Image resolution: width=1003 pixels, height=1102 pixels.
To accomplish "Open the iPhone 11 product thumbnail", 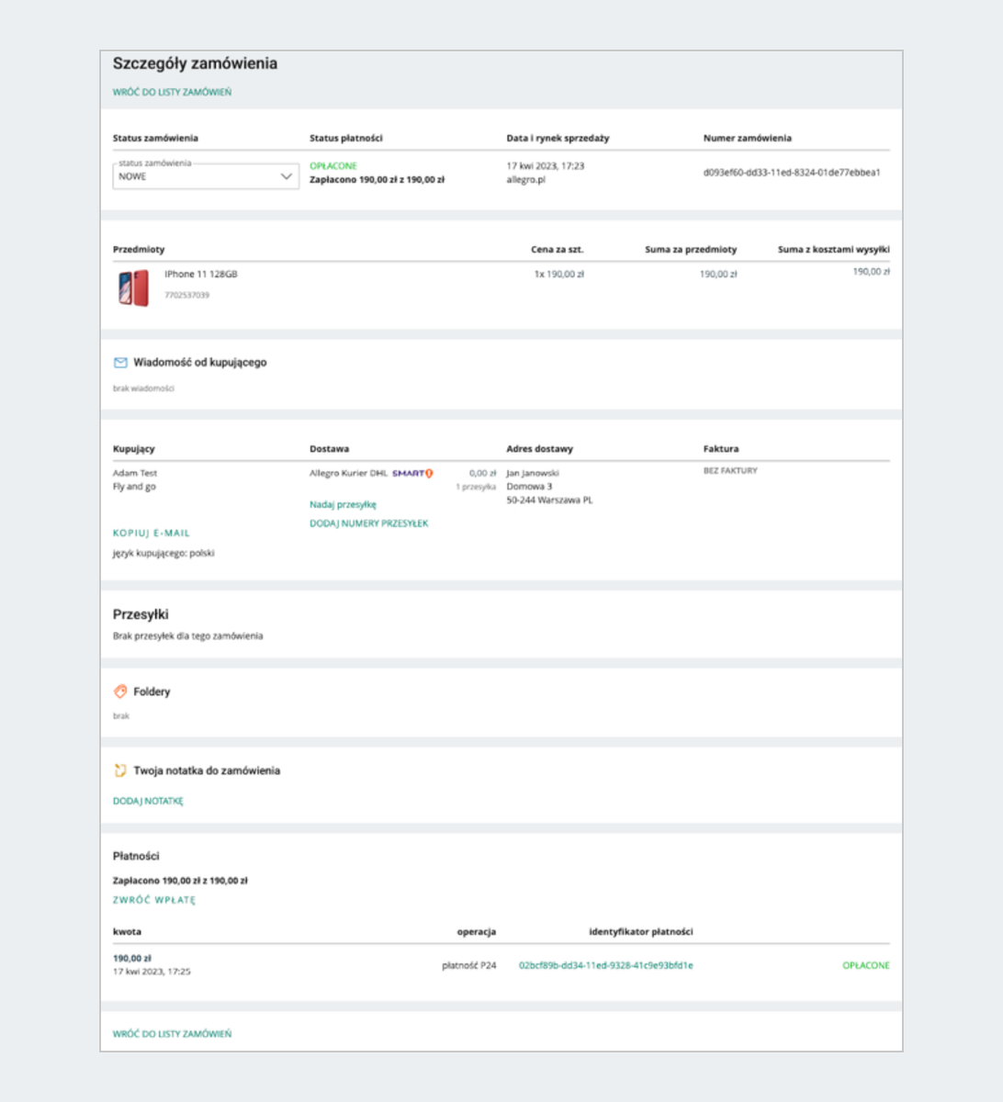I will click(133, 287).
